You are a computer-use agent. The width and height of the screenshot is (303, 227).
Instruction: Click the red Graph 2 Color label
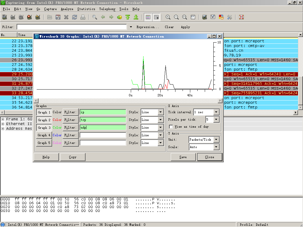pos(57,120)
